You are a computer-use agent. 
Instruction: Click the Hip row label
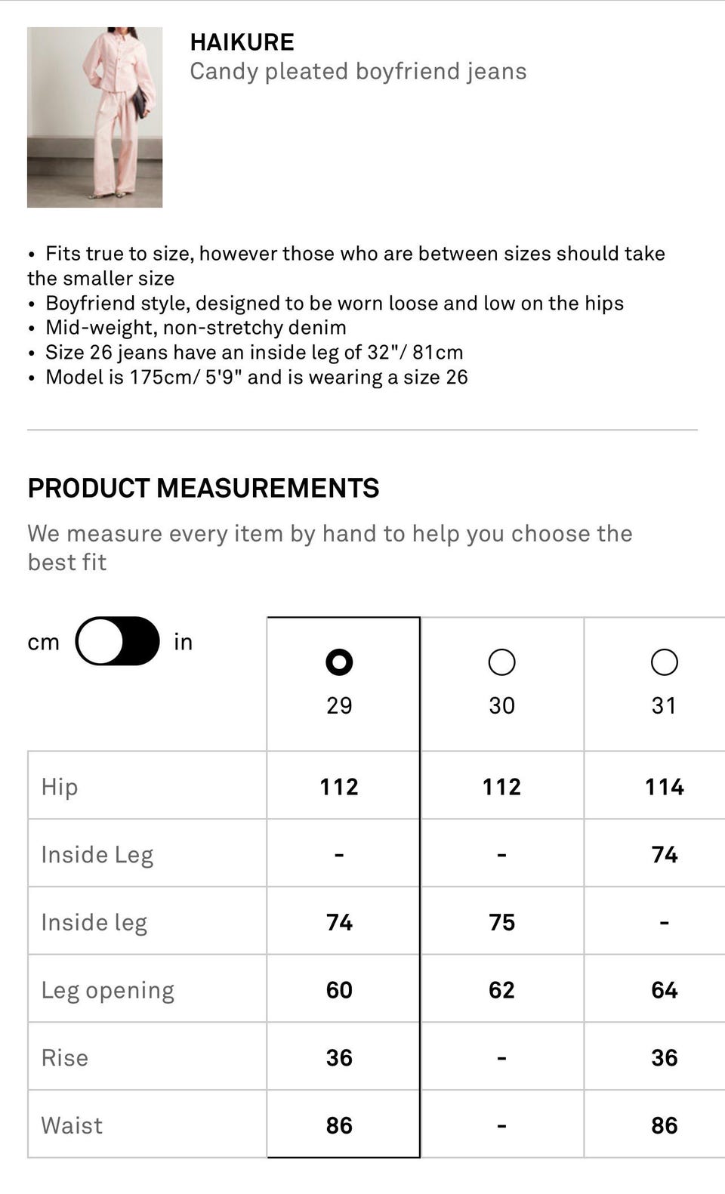(60, 786)
